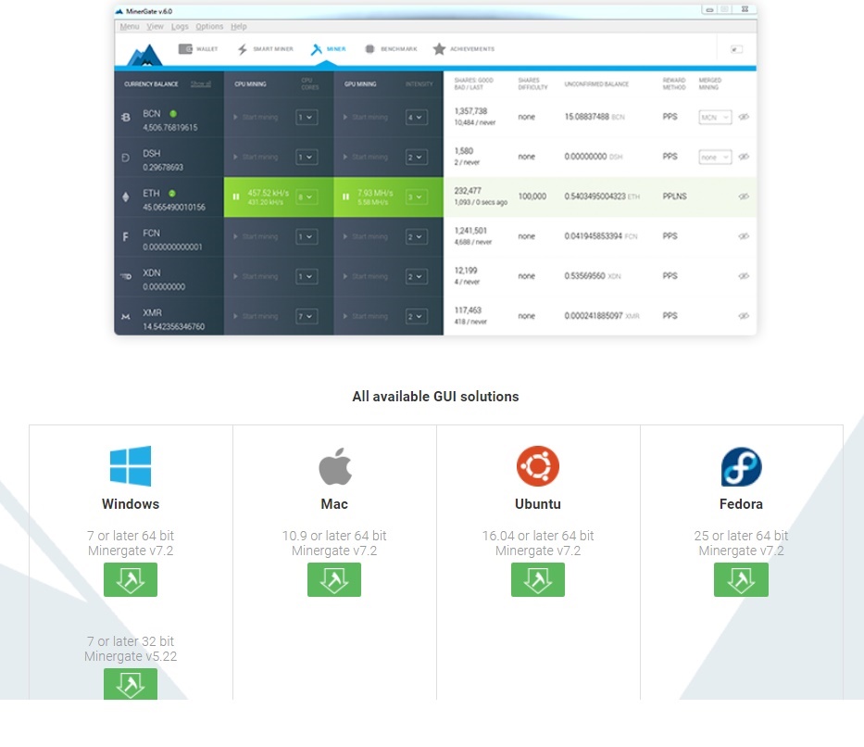
Task: Open XMR CPU cores dropdown
Action: (x=307, y=316)
